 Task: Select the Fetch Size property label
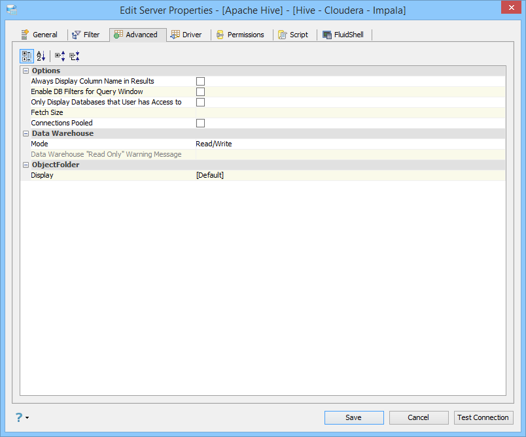[47, 112]
